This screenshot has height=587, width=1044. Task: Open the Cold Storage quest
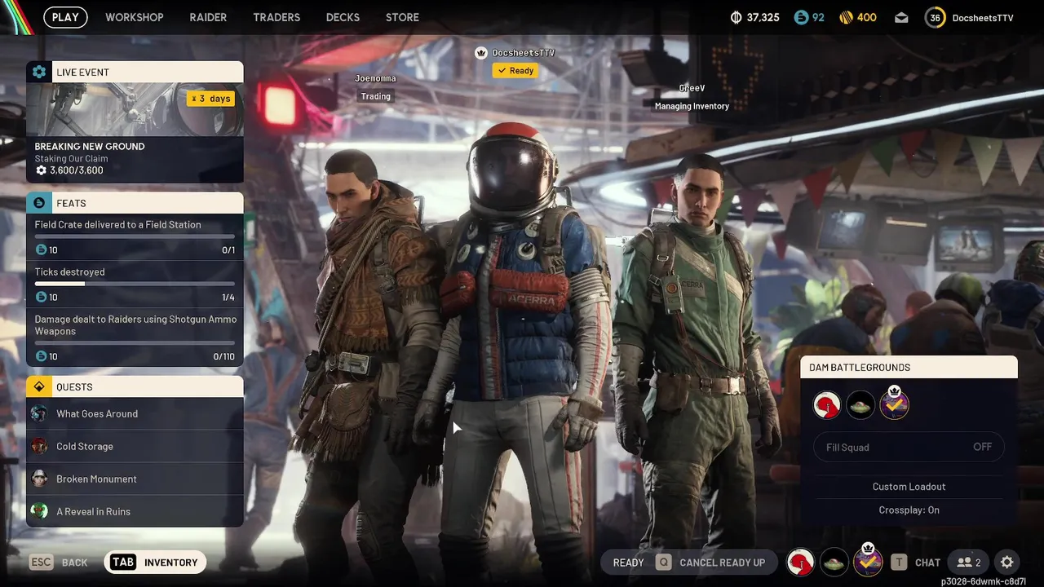click(135, 446)
